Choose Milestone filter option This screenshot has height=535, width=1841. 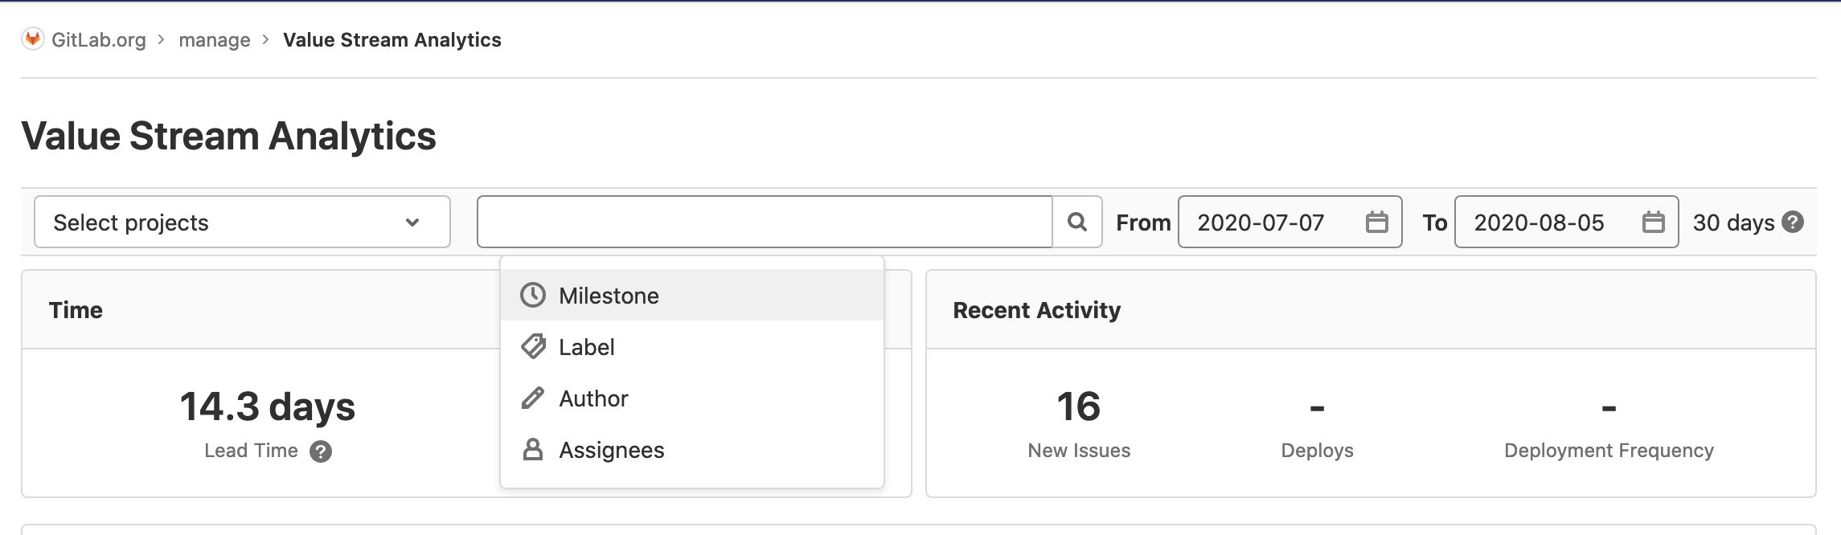609,296
